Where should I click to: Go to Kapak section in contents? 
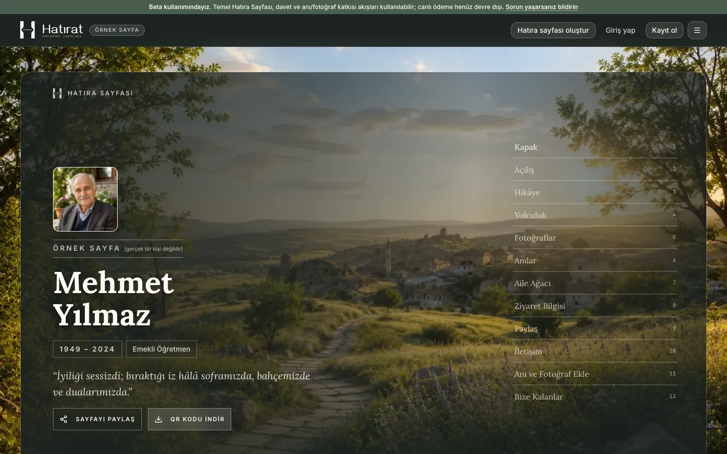click(x=595, y=147)
